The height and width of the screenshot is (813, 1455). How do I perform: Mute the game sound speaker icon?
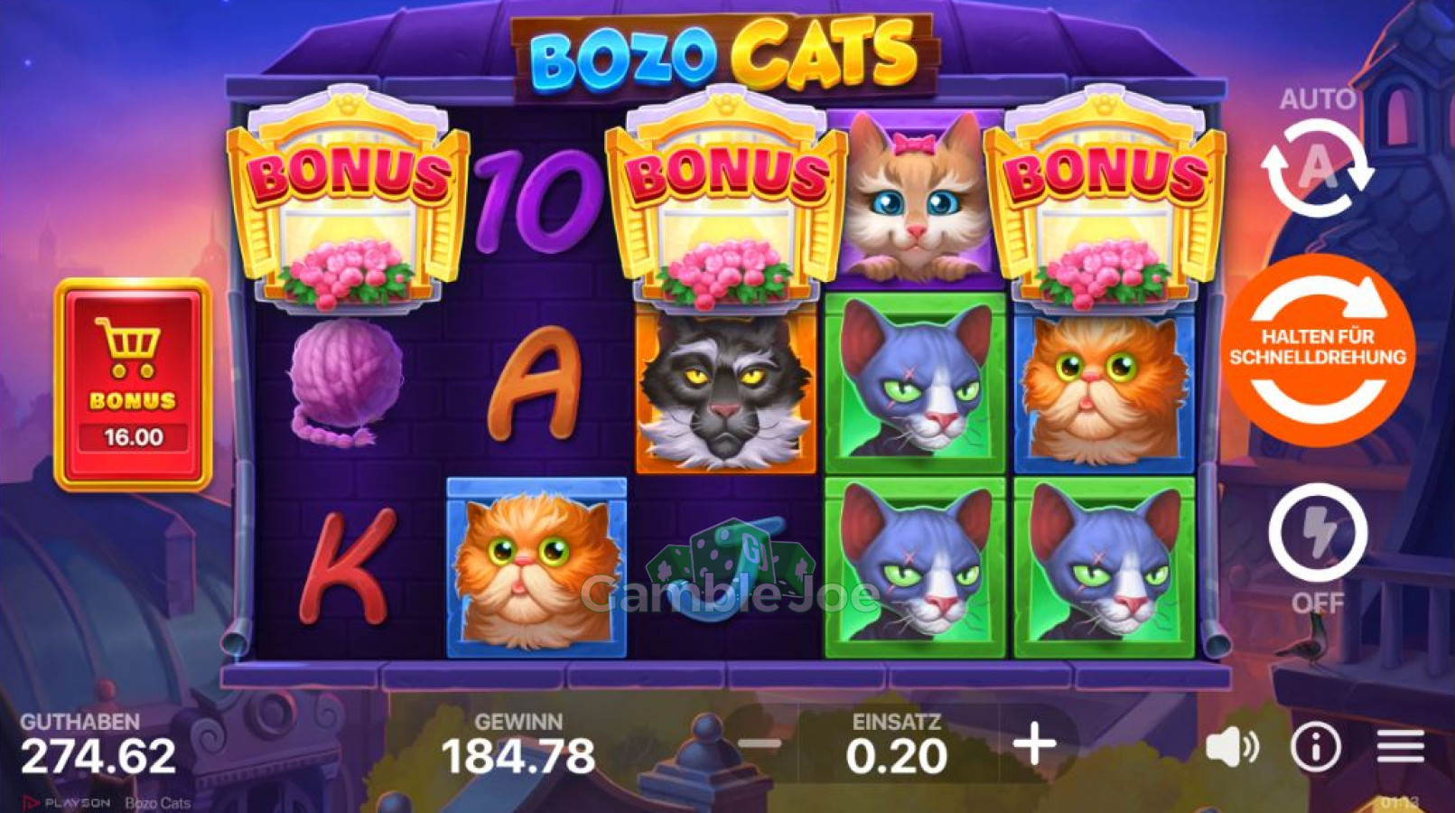click(1232, 747)
